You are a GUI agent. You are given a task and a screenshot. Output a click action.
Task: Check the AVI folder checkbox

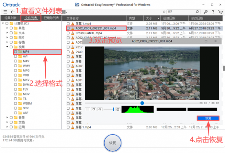[x=16, y=56]
